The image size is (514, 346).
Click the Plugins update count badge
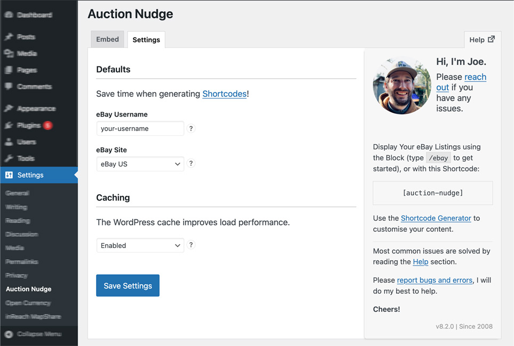coord(48,126)
